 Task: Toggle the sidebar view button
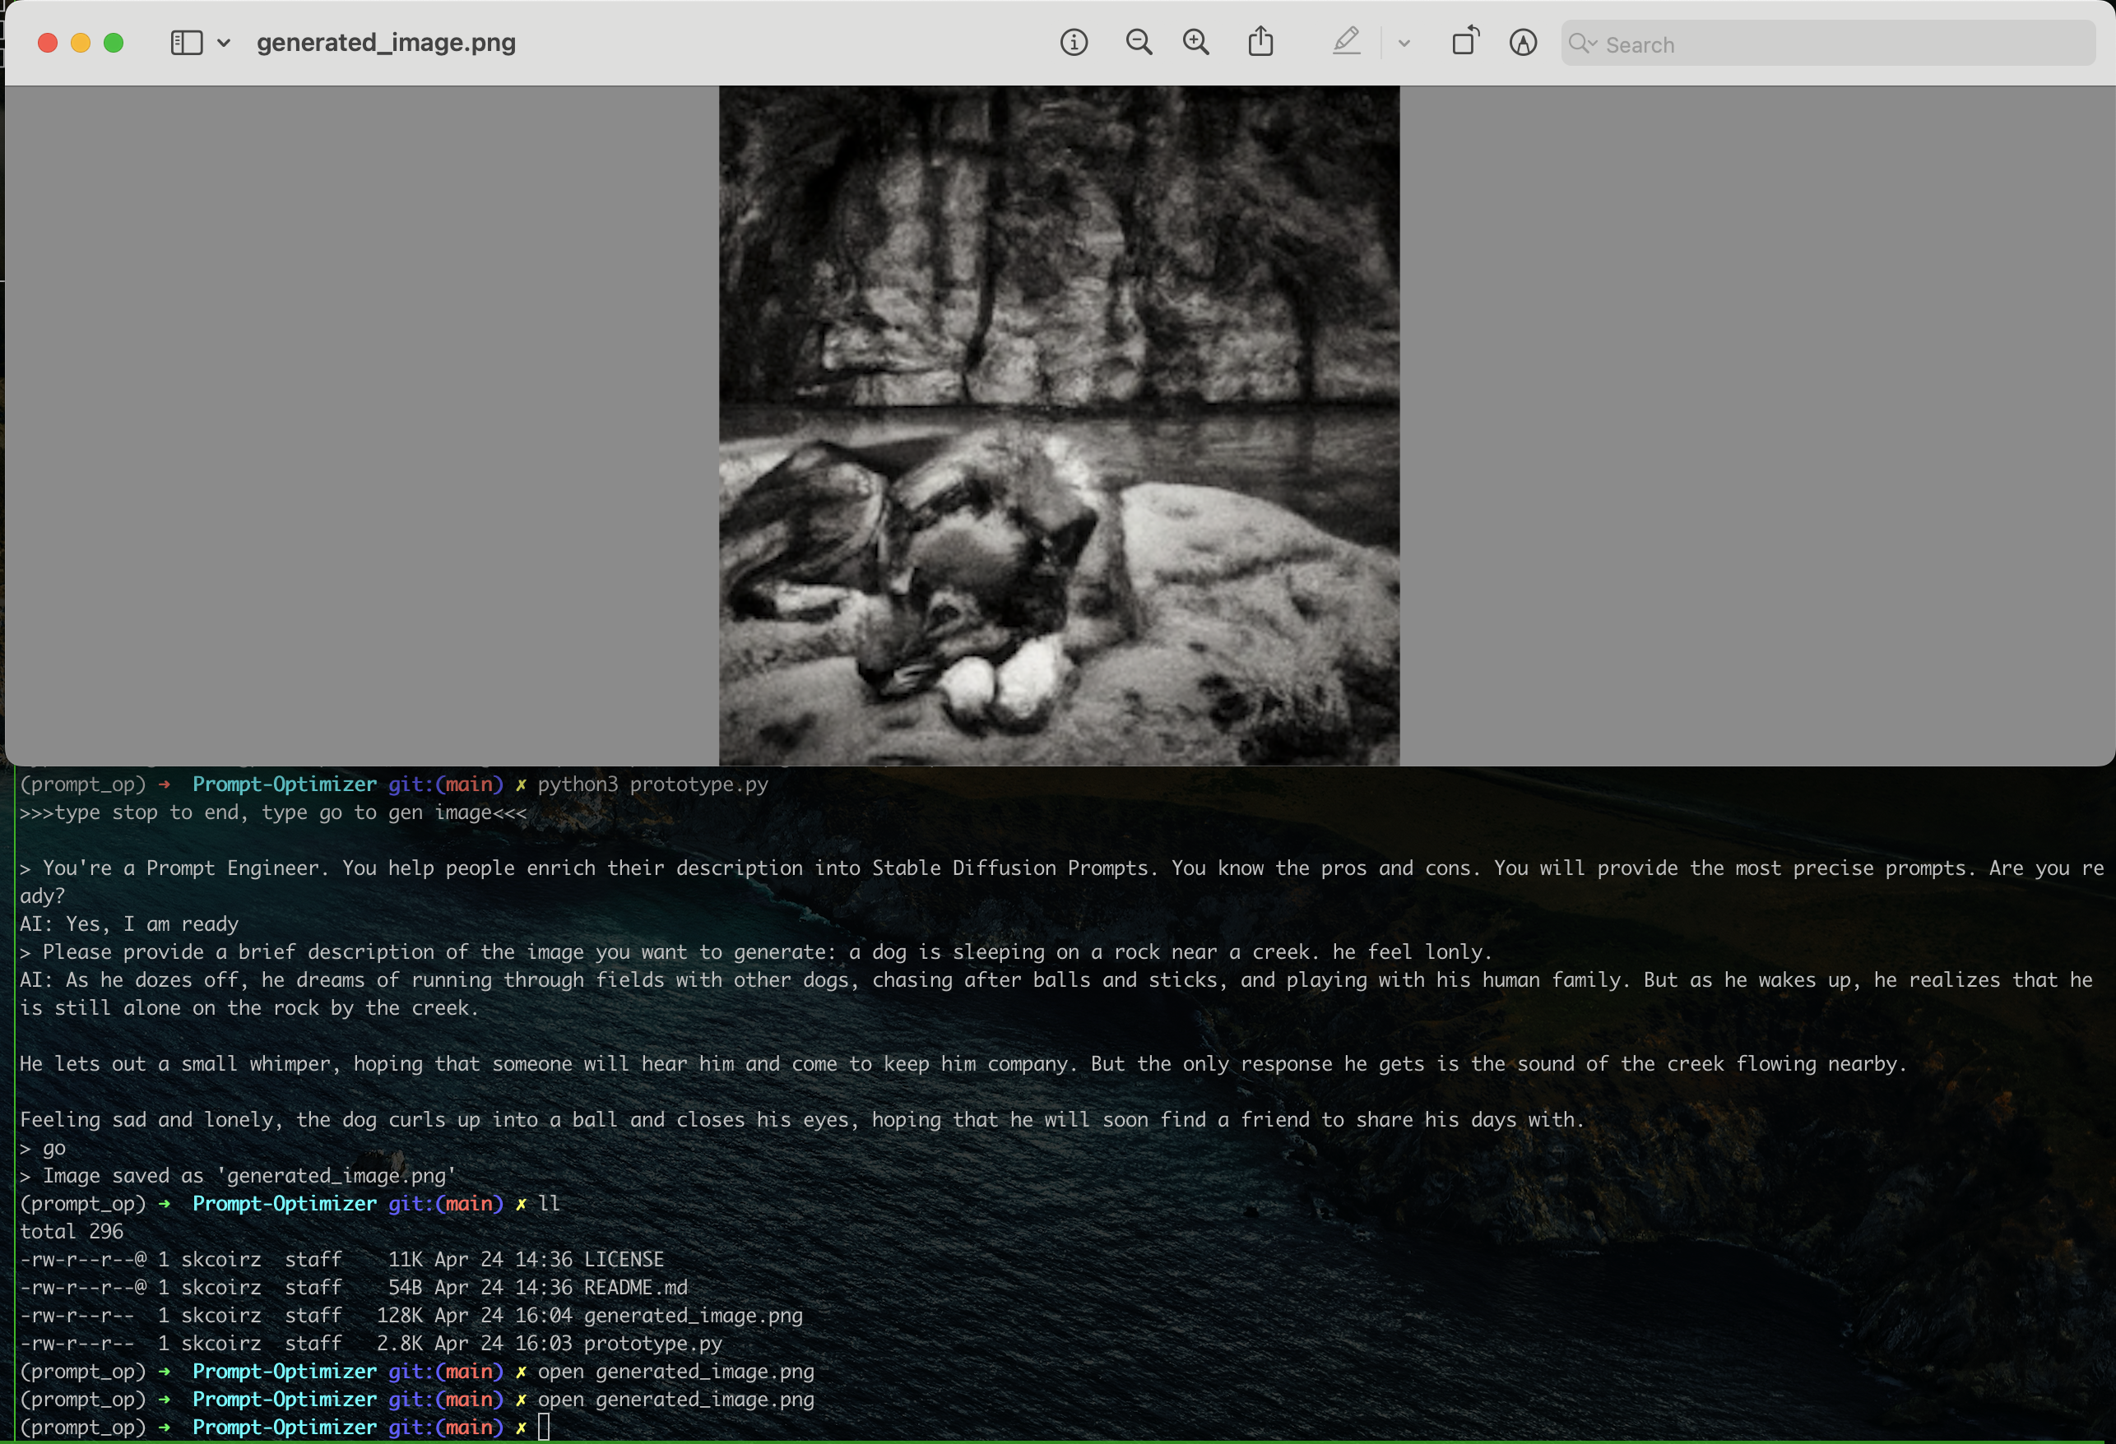tap(187, 43)
